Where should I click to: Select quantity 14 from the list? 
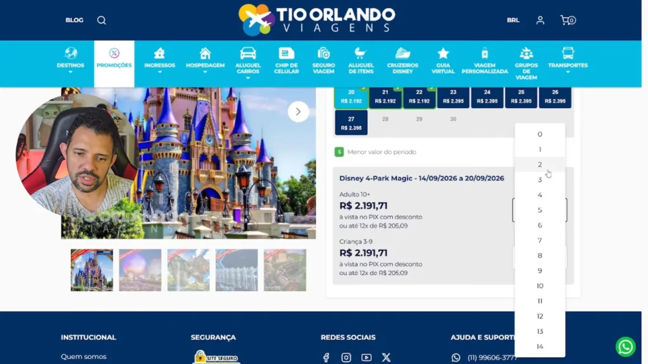540,347
